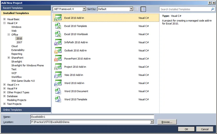Choose the InfoPath 2010 Add-in icon

coord(58,42)
